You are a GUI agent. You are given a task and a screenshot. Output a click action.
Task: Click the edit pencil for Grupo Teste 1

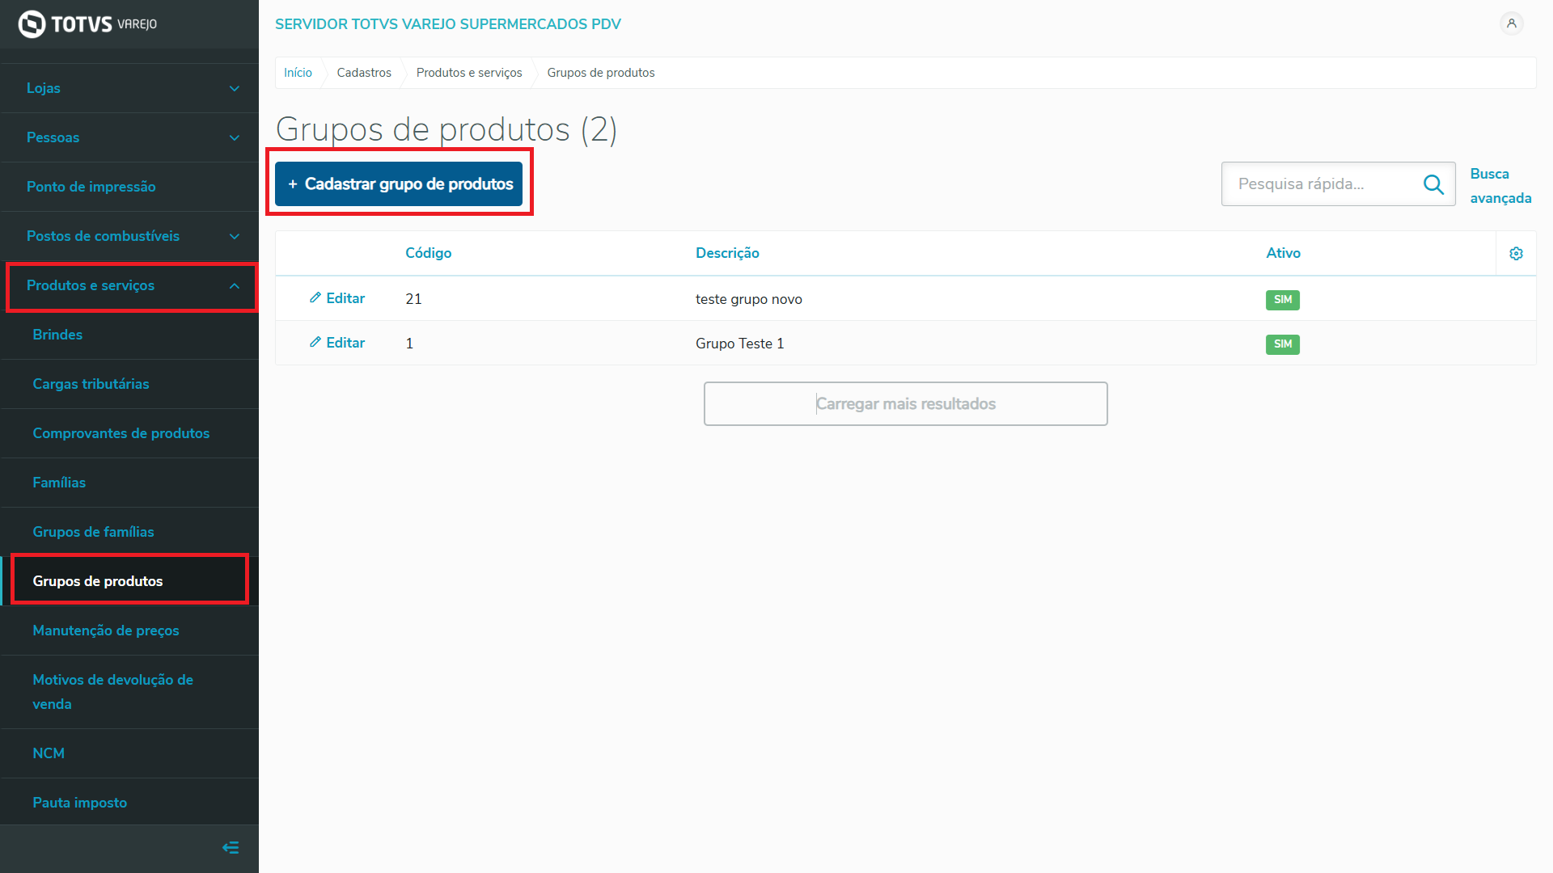pyautogui.click(x=315, y=343)
